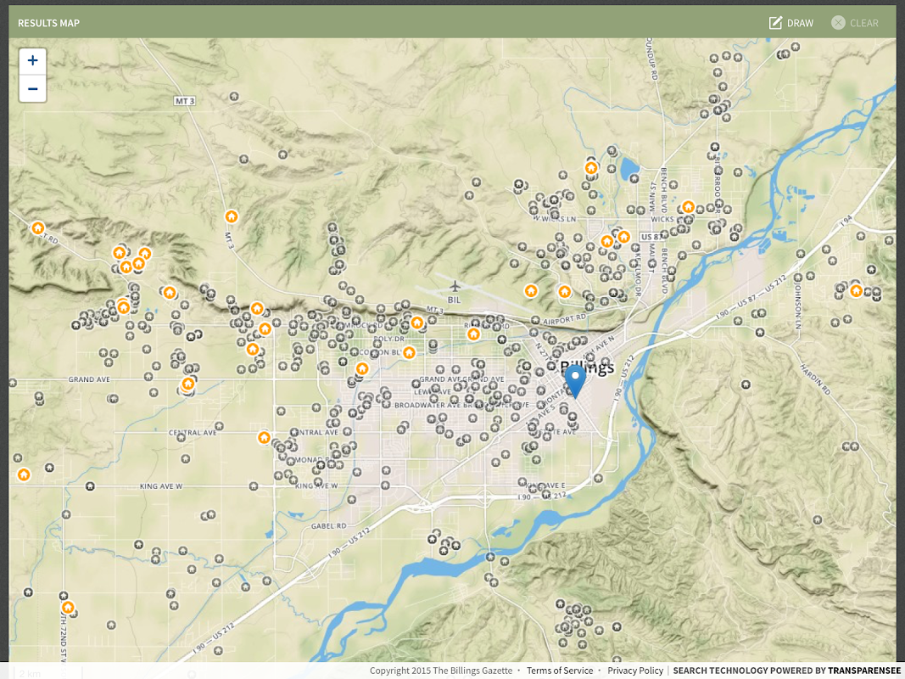Select the far-left orange marker above King Ave
The image size is (905, 679).
(24, 474)
